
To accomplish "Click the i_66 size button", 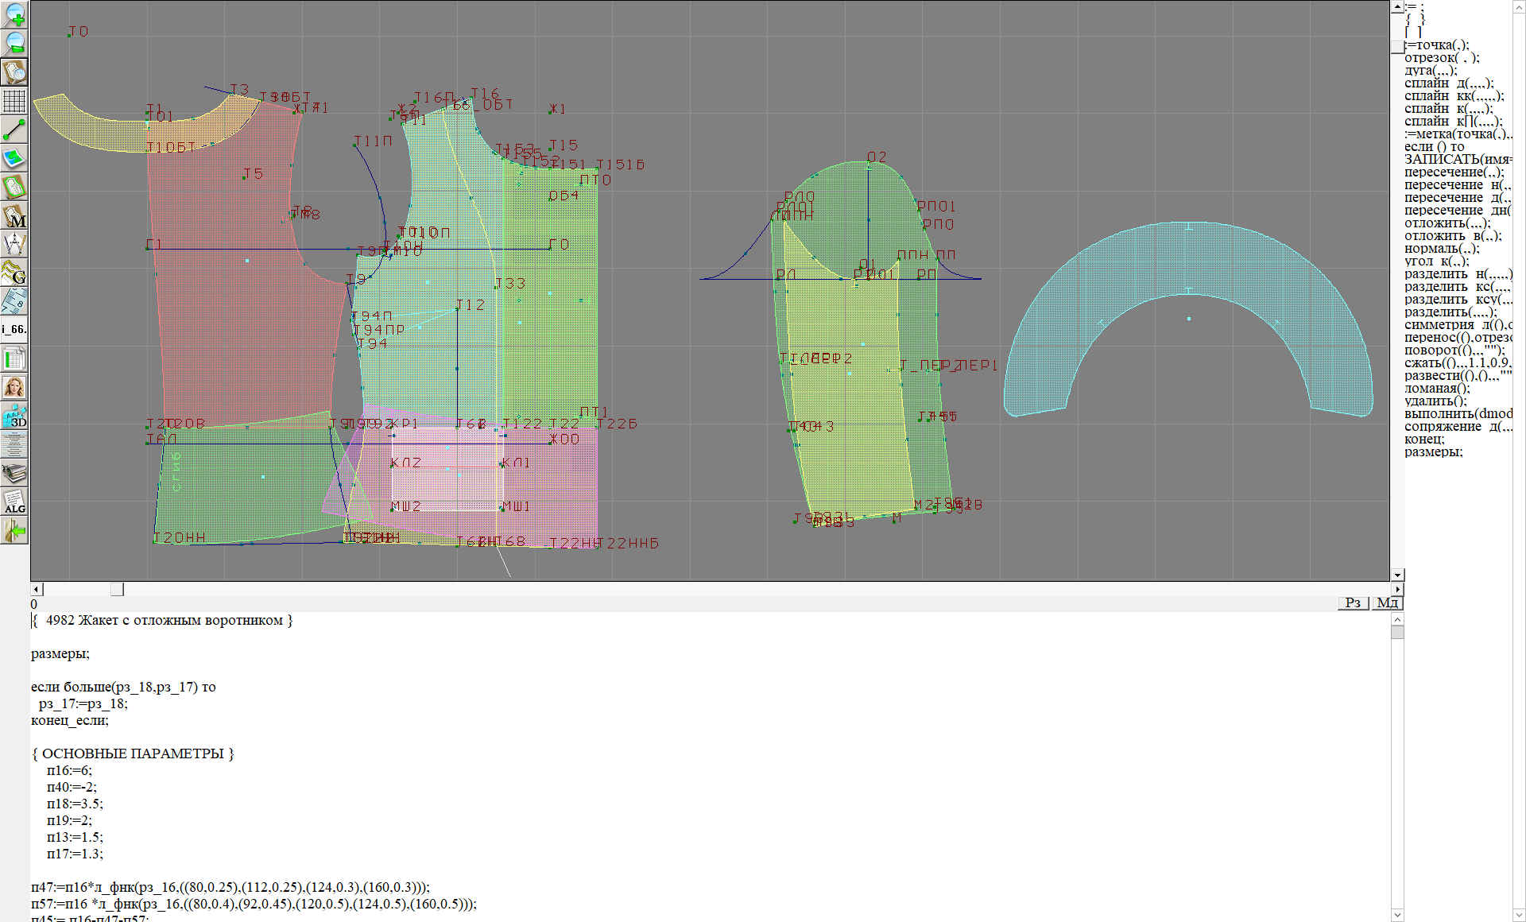I will click(x=14, y=329).
